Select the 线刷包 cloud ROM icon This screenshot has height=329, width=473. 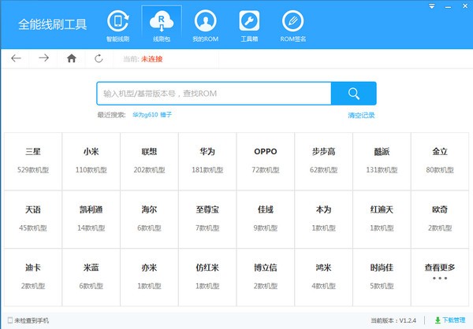tap(162, 22)
